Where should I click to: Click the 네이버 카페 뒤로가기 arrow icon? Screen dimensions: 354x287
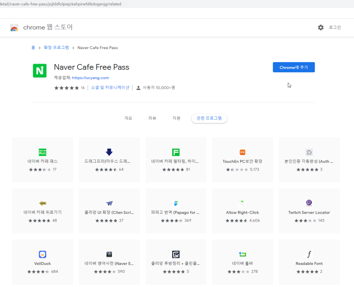point(42,203)
